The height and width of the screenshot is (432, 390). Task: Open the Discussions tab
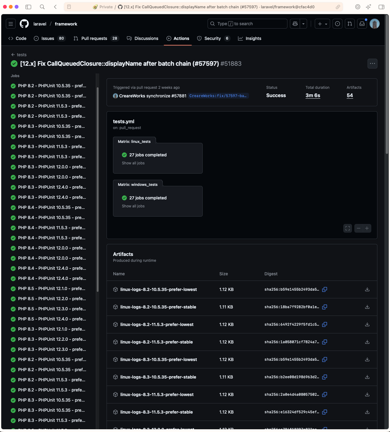[x=142, y=38]
